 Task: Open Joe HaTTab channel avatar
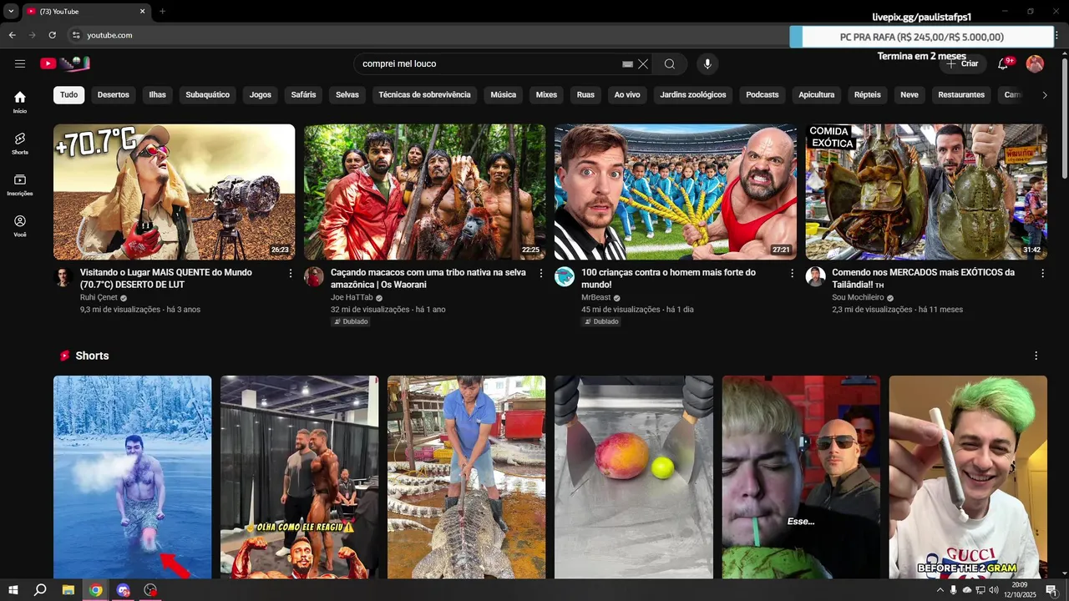pos(314,277)
